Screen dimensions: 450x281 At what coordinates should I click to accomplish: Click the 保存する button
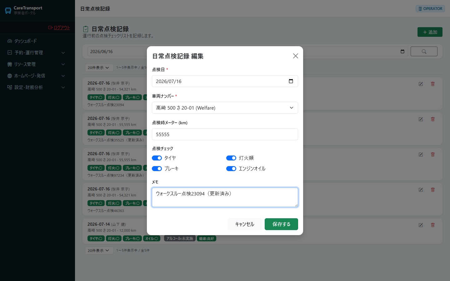coord(281,224)
